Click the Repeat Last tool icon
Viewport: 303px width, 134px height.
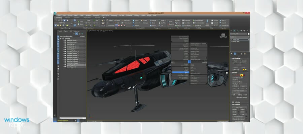click(x=109, y=20)
